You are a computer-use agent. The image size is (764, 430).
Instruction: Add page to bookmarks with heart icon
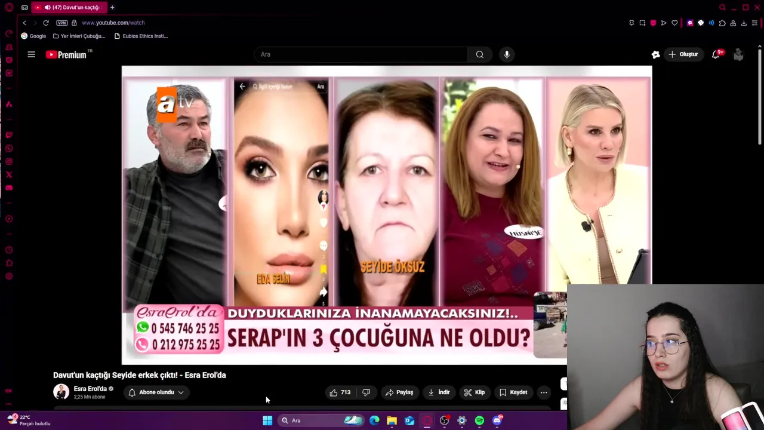coord(674,23)
